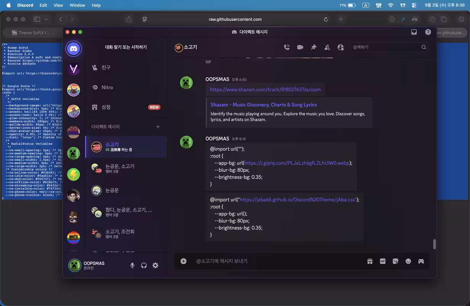Open the gift Nitro icon

(370, 261)
